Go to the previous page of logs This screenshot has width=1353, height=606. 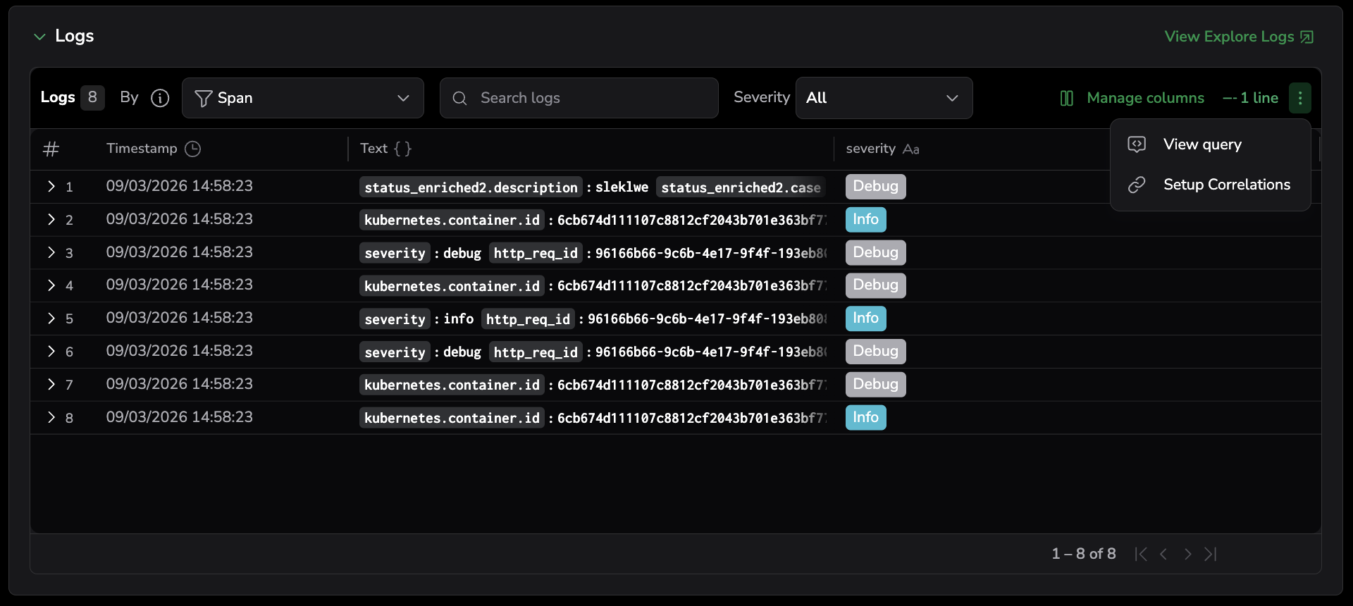[1164, 554]
